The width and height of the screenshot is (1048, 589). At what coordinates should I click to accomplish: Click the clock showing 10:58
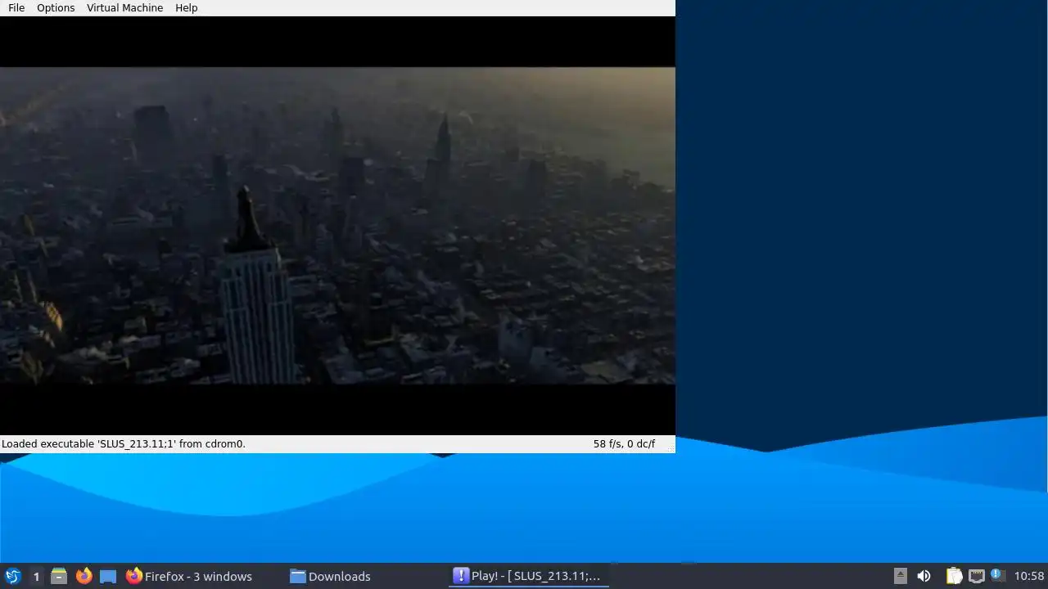click(x=1029, y=576)
